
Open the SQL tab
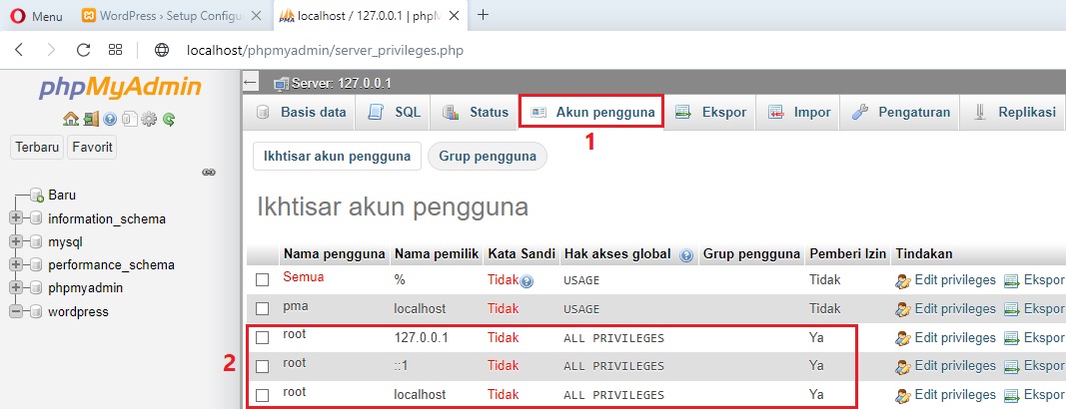[394, 113]
